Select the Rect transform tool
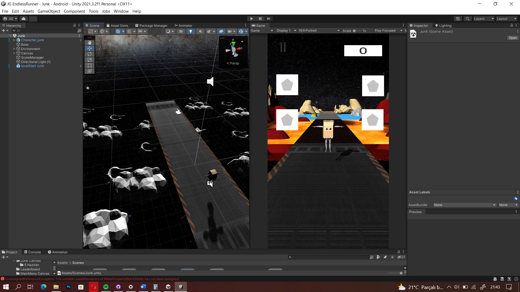This screenshot has height=292, width=520. 90,65
